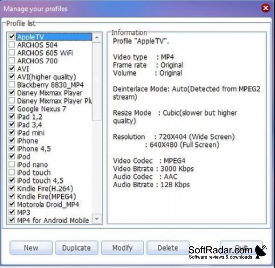Click the profile list scroll down arrow
The image size is (275, 268).
97,219
